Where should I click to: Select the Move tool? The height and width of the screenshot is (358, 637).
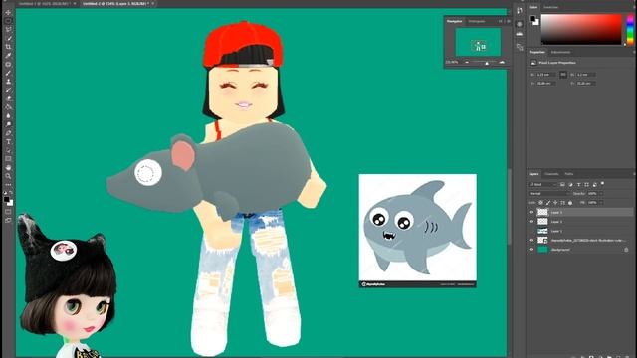click(8, 12)
